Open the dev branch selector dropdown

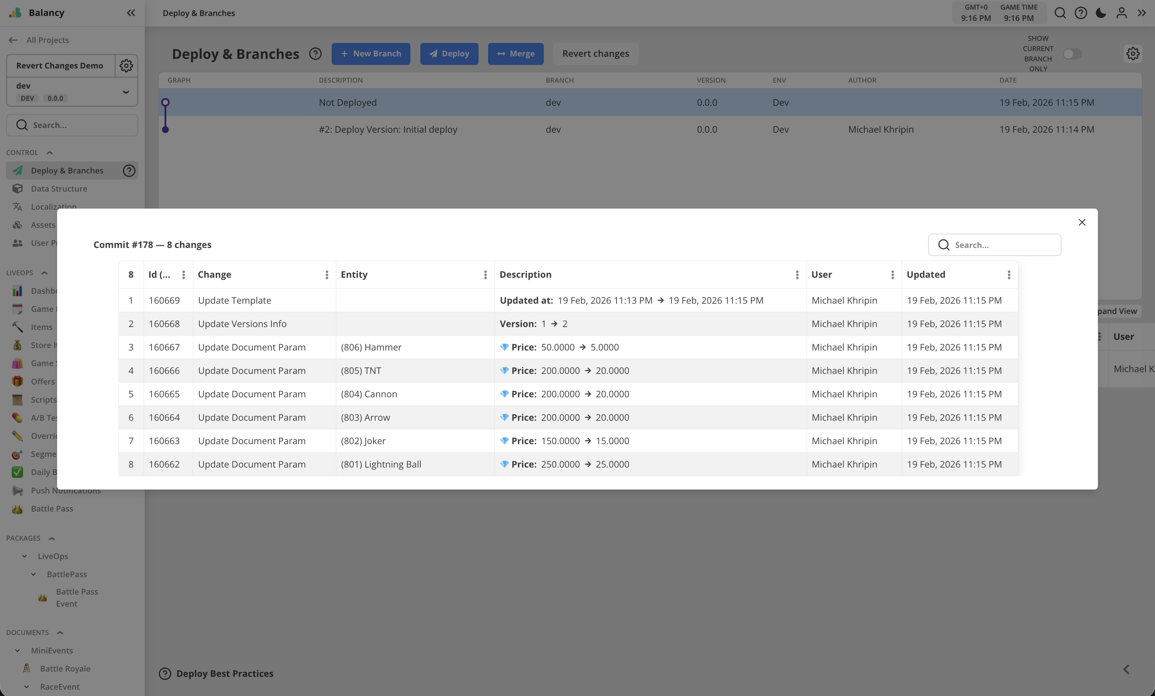pyautogui.click(x=126, y=92)
